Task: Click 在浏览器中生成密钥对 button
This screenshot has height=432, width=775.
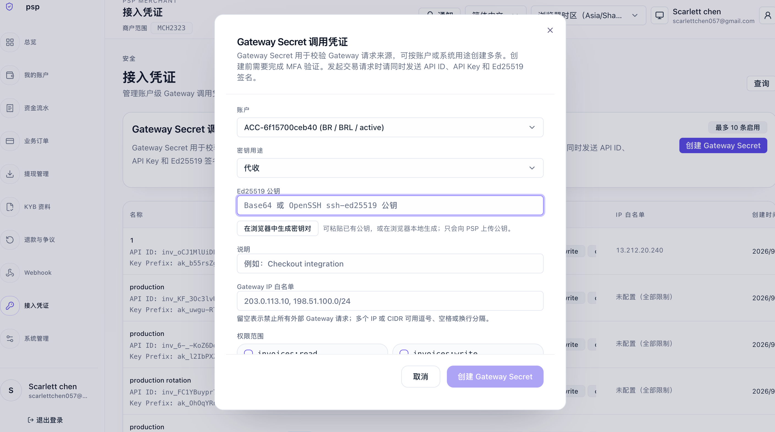Action: tap(277, 229)
